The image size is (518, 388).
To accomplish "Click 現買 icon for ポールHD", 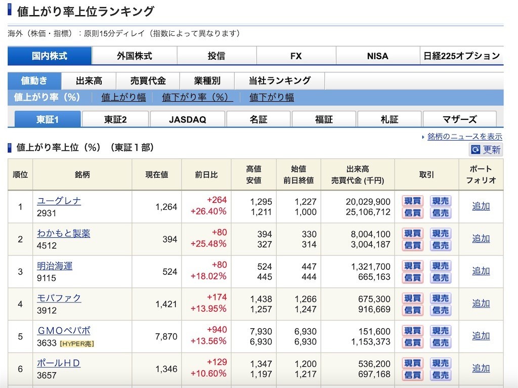I will pyautogui.click(x=413, y=363).
